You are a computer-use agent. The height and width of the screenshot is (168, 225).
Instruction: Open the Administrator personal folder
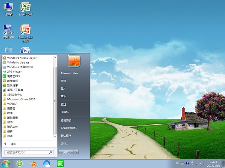[x=69, y=73]
